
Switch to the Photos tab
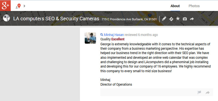pyautogui.click(x=194, y=6)
